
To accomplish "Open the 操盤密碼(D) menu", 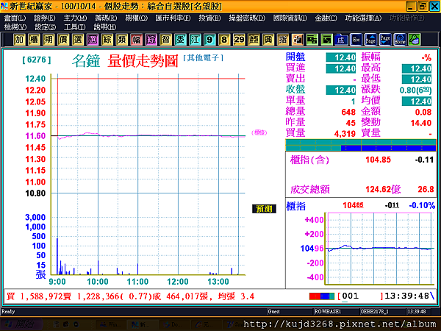I will pos(247,18).
